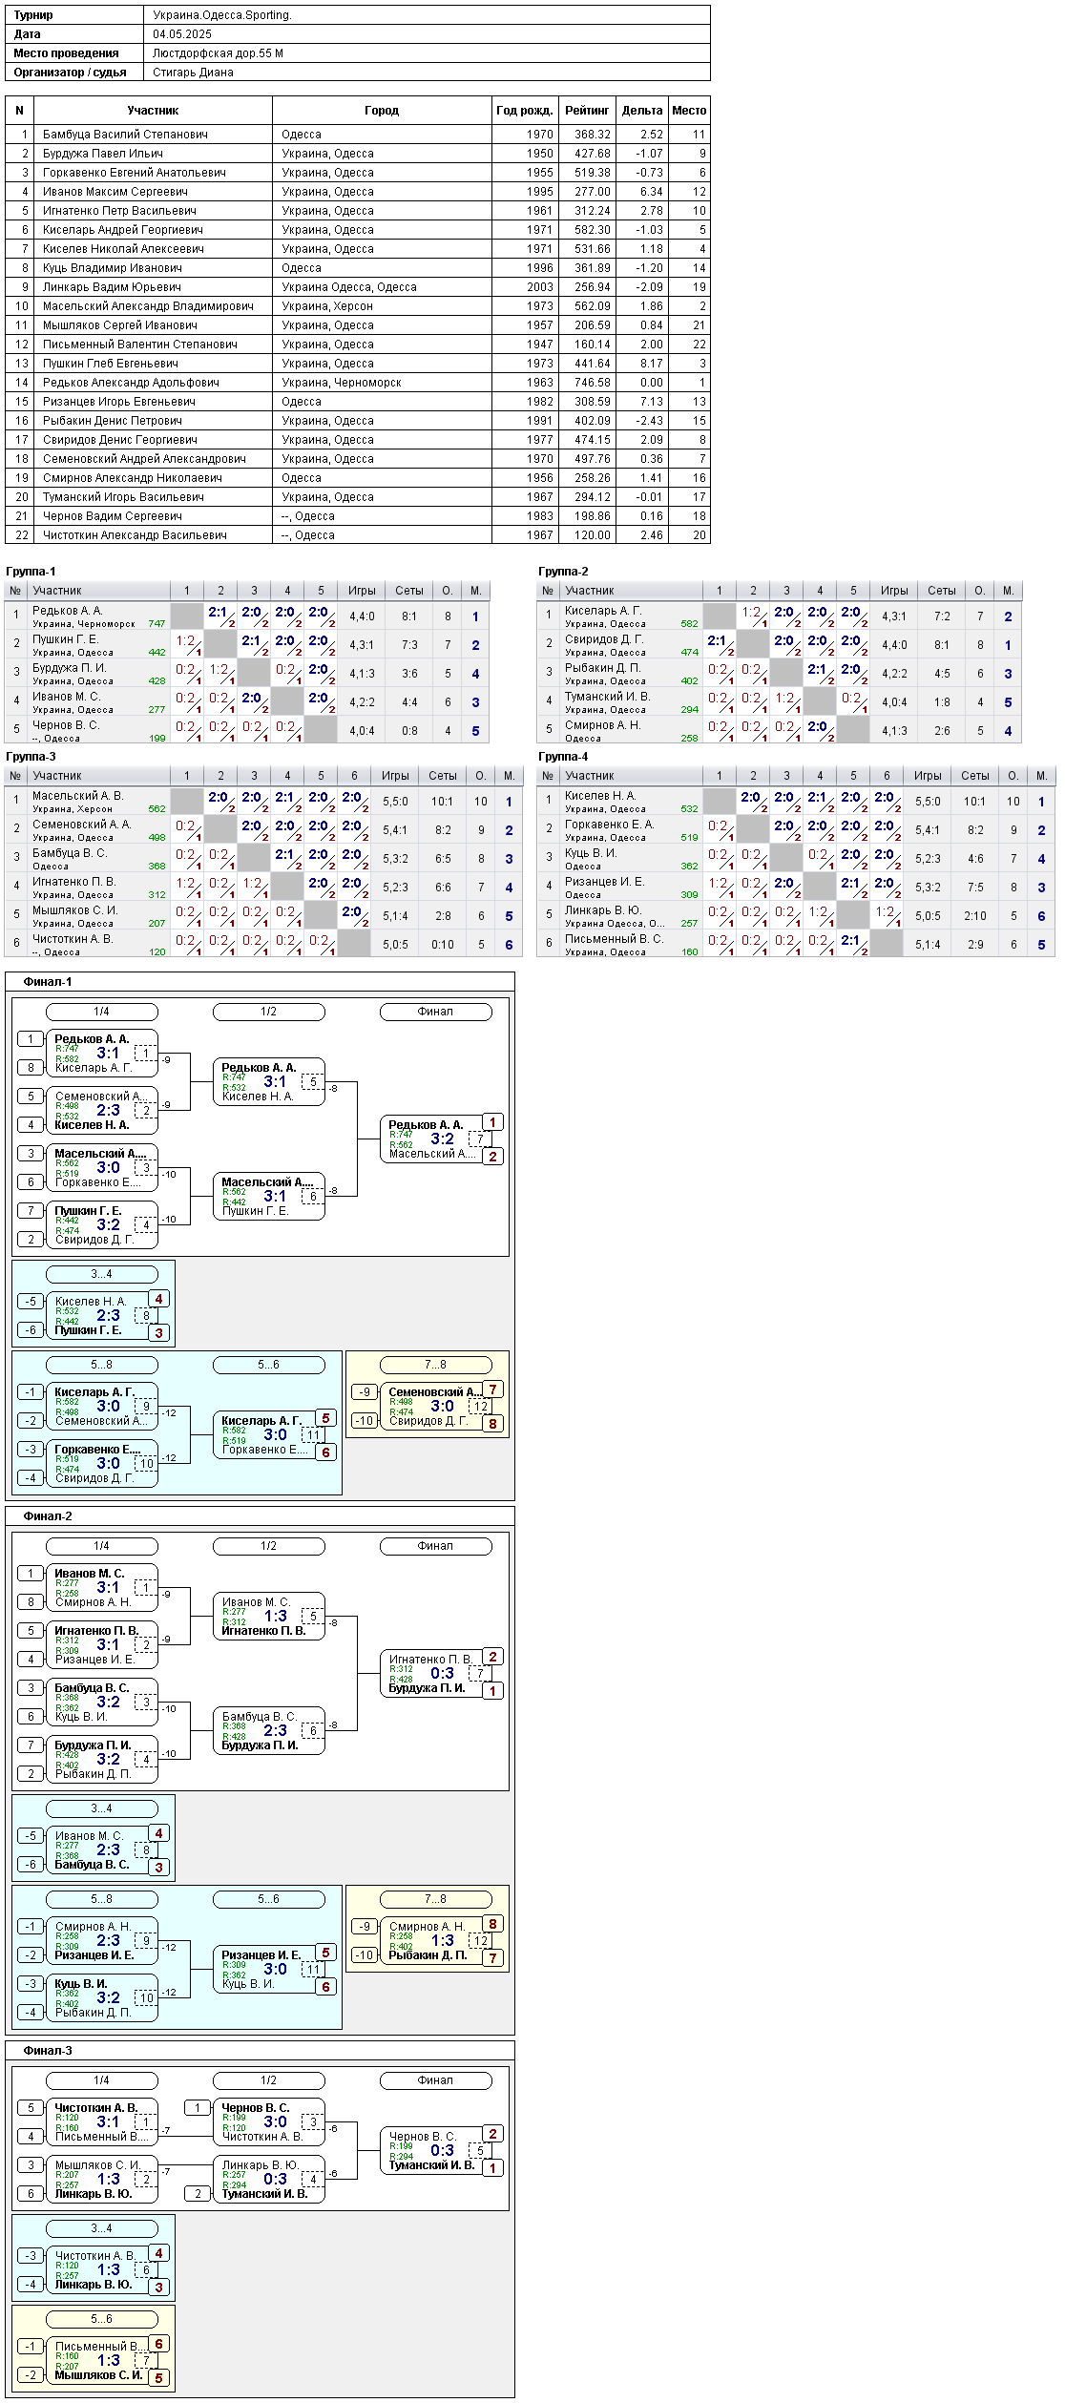
Task: Select participant 'Чернов Вадим Сергеевич'
Action: tap(113, 516)
